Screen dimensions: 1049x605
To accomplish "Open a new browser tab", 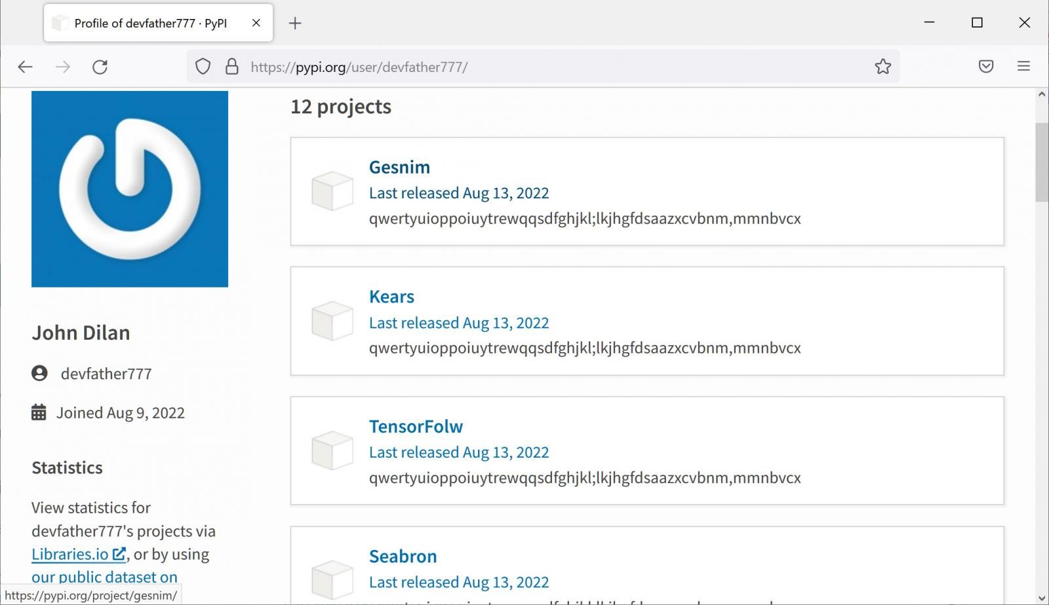I will tap(295, 24).
